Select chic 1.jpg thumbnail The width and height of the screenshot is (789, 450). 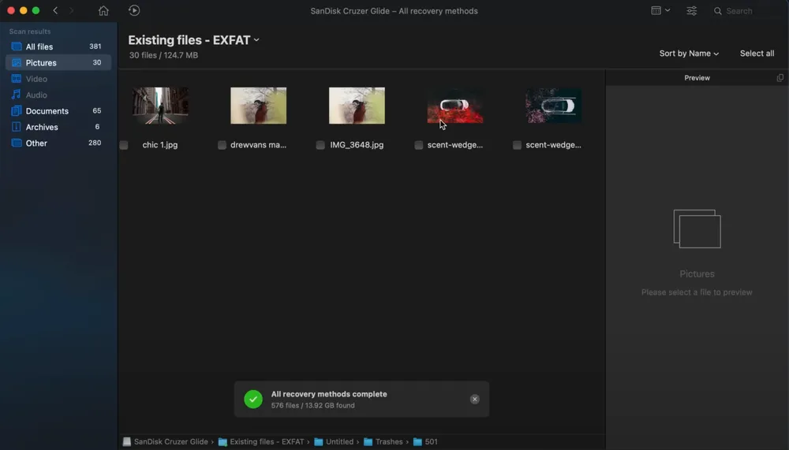(160, 106)
